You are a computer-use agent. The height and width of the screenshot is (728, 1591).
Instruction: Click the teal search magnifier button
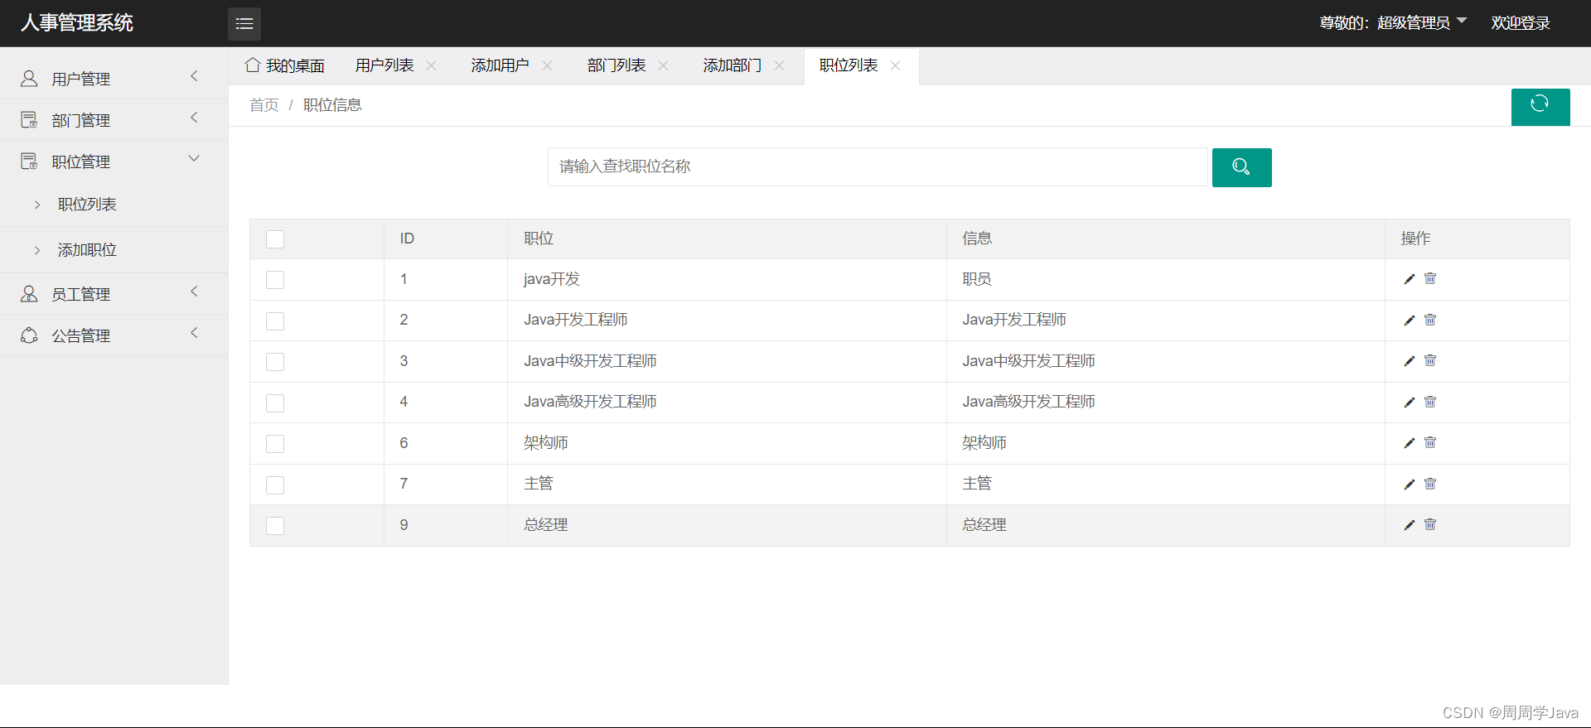[1241, 167]
